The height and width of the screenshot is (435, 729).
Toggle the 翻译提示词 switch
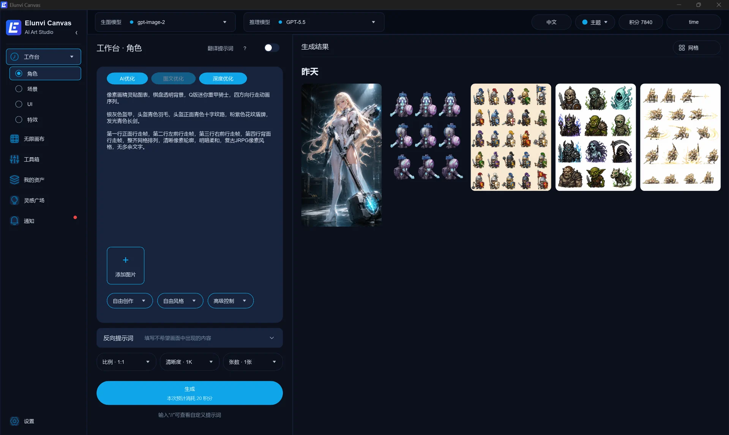click(x=271, y=48)
